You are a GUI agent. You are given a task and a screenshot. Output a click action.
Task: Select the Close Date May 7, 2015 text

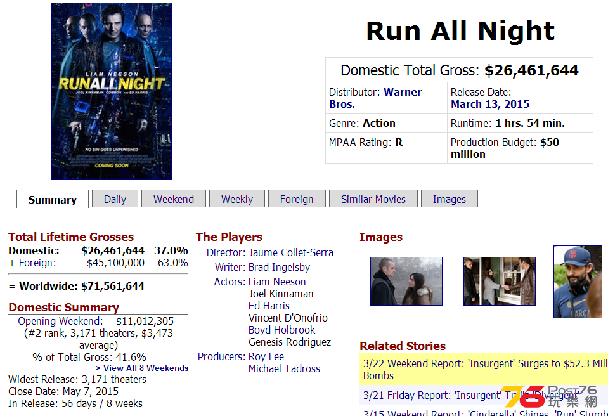[63, 391]
